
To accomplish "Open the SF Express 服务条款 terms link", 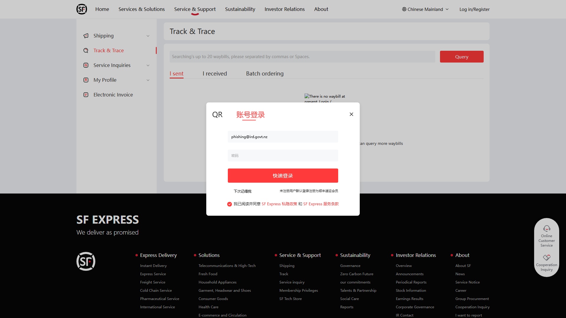I will [x=321, y=204].
